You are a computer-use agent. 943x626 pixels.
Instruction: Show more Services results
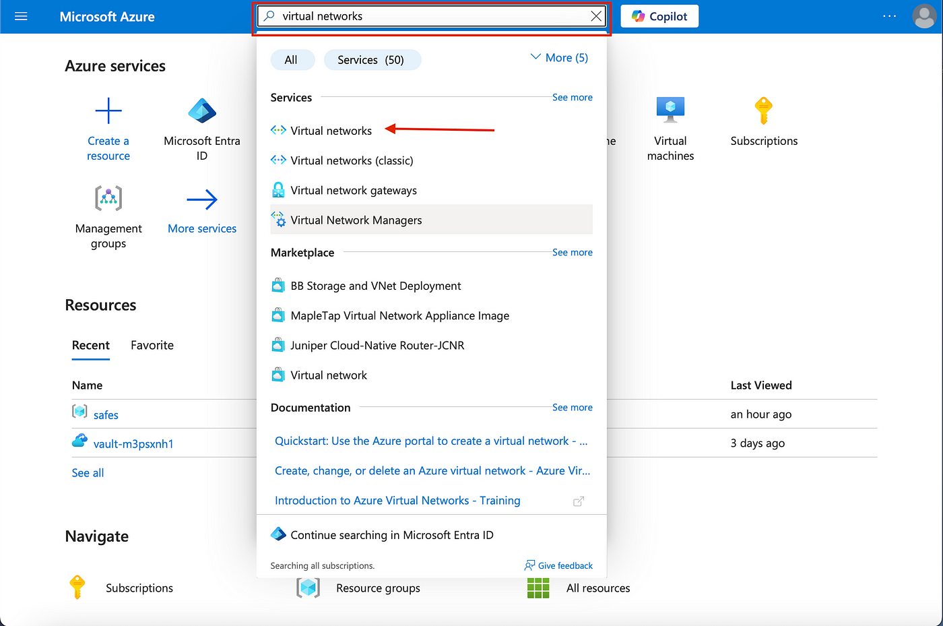tap(572, 97)
